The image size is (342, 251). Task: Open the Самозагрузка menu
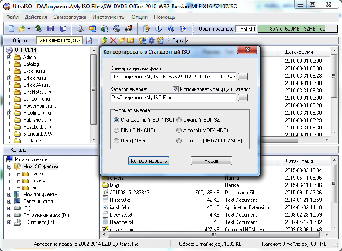point(70,17)
